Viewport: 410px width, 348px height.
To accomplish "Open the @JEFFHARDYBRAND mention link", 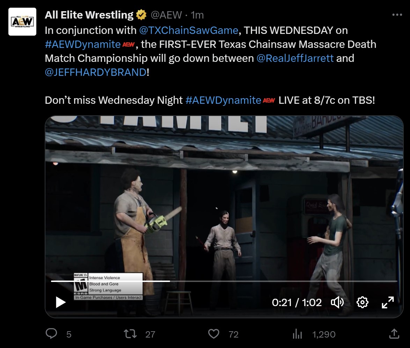I will pyautogui.click(x=96, y=72).
